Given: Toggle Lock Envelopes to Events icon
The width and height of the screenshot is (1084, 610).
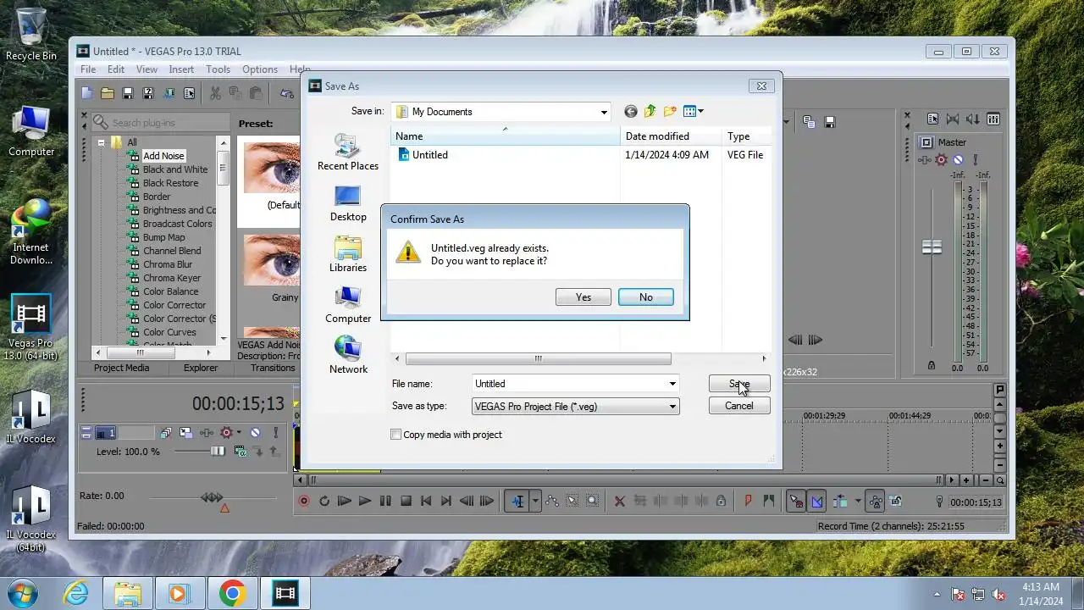Looking at the screenshot, I should pos(876,501).
